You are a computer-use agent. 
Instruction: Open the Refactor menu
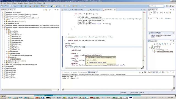pos(14,3)
